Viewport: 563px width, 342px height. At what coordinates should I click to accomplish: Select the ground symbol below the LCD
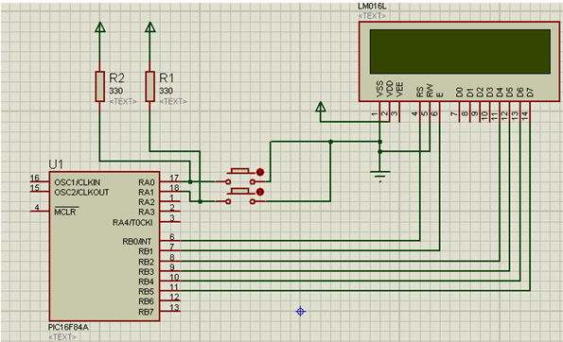click(x=379, y=176)
